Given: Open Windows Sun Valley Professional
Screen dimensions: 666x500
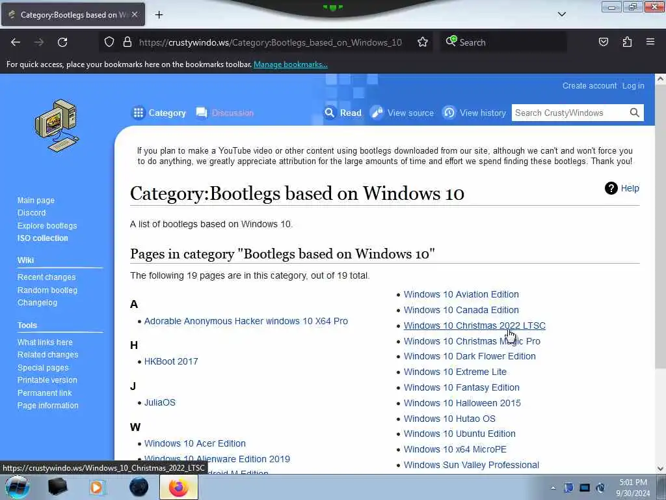Looking at the screenshot, I should (x=471, y=465).
